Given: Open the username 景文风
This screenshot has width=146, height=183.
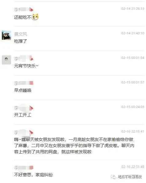Looking at the screenshot, I should point(21,34).
